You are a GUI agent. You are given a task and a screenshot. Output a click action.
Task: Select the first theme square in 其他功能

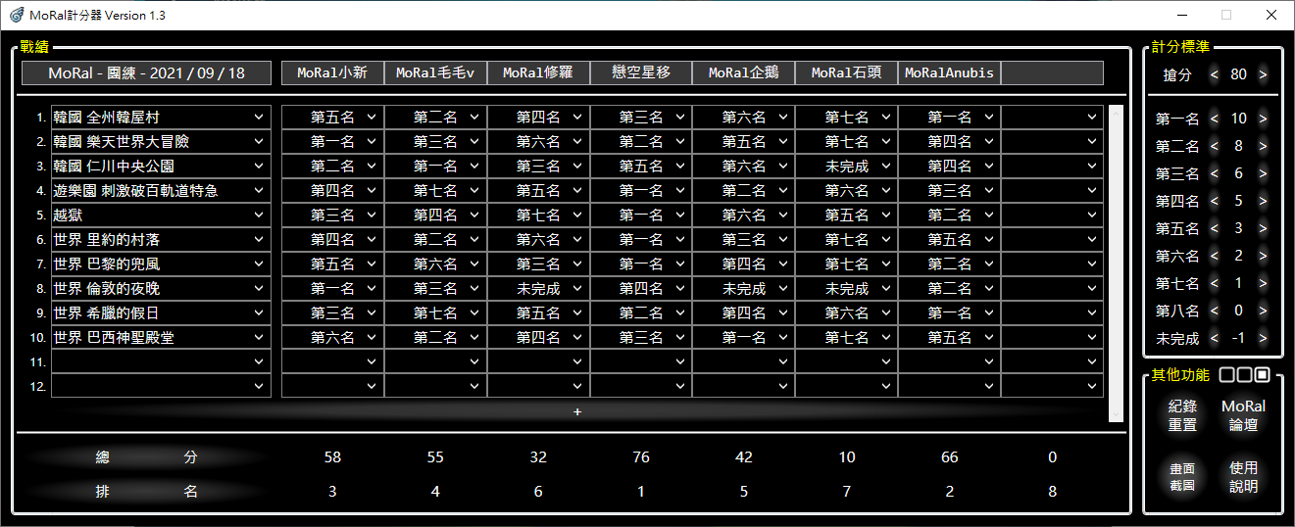[x=1226, y=375]
